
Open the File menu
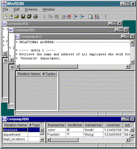click(5, 9)
